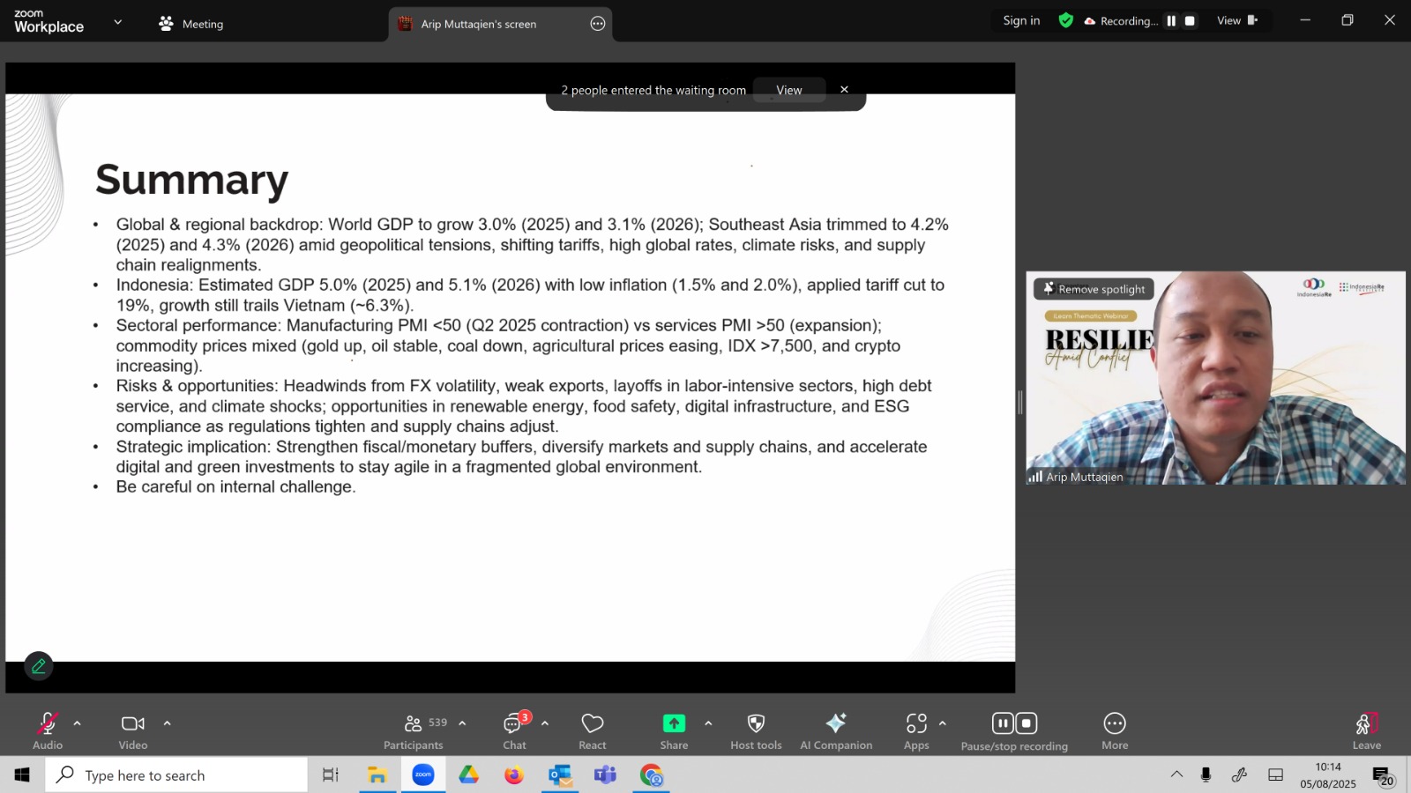This screenshot has width=1411, height=793.
Task: Switch to the Meeting tab
Action: coord(191,24)
